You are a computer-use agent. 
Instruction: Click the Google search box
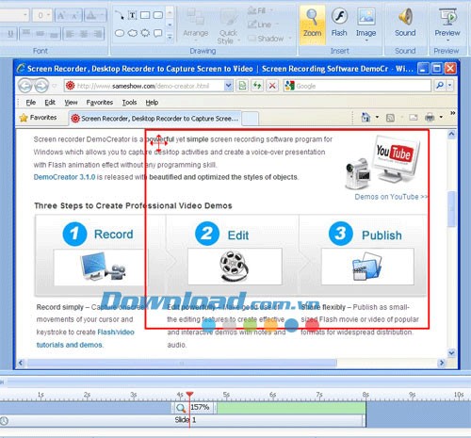[x=357, y=86]
